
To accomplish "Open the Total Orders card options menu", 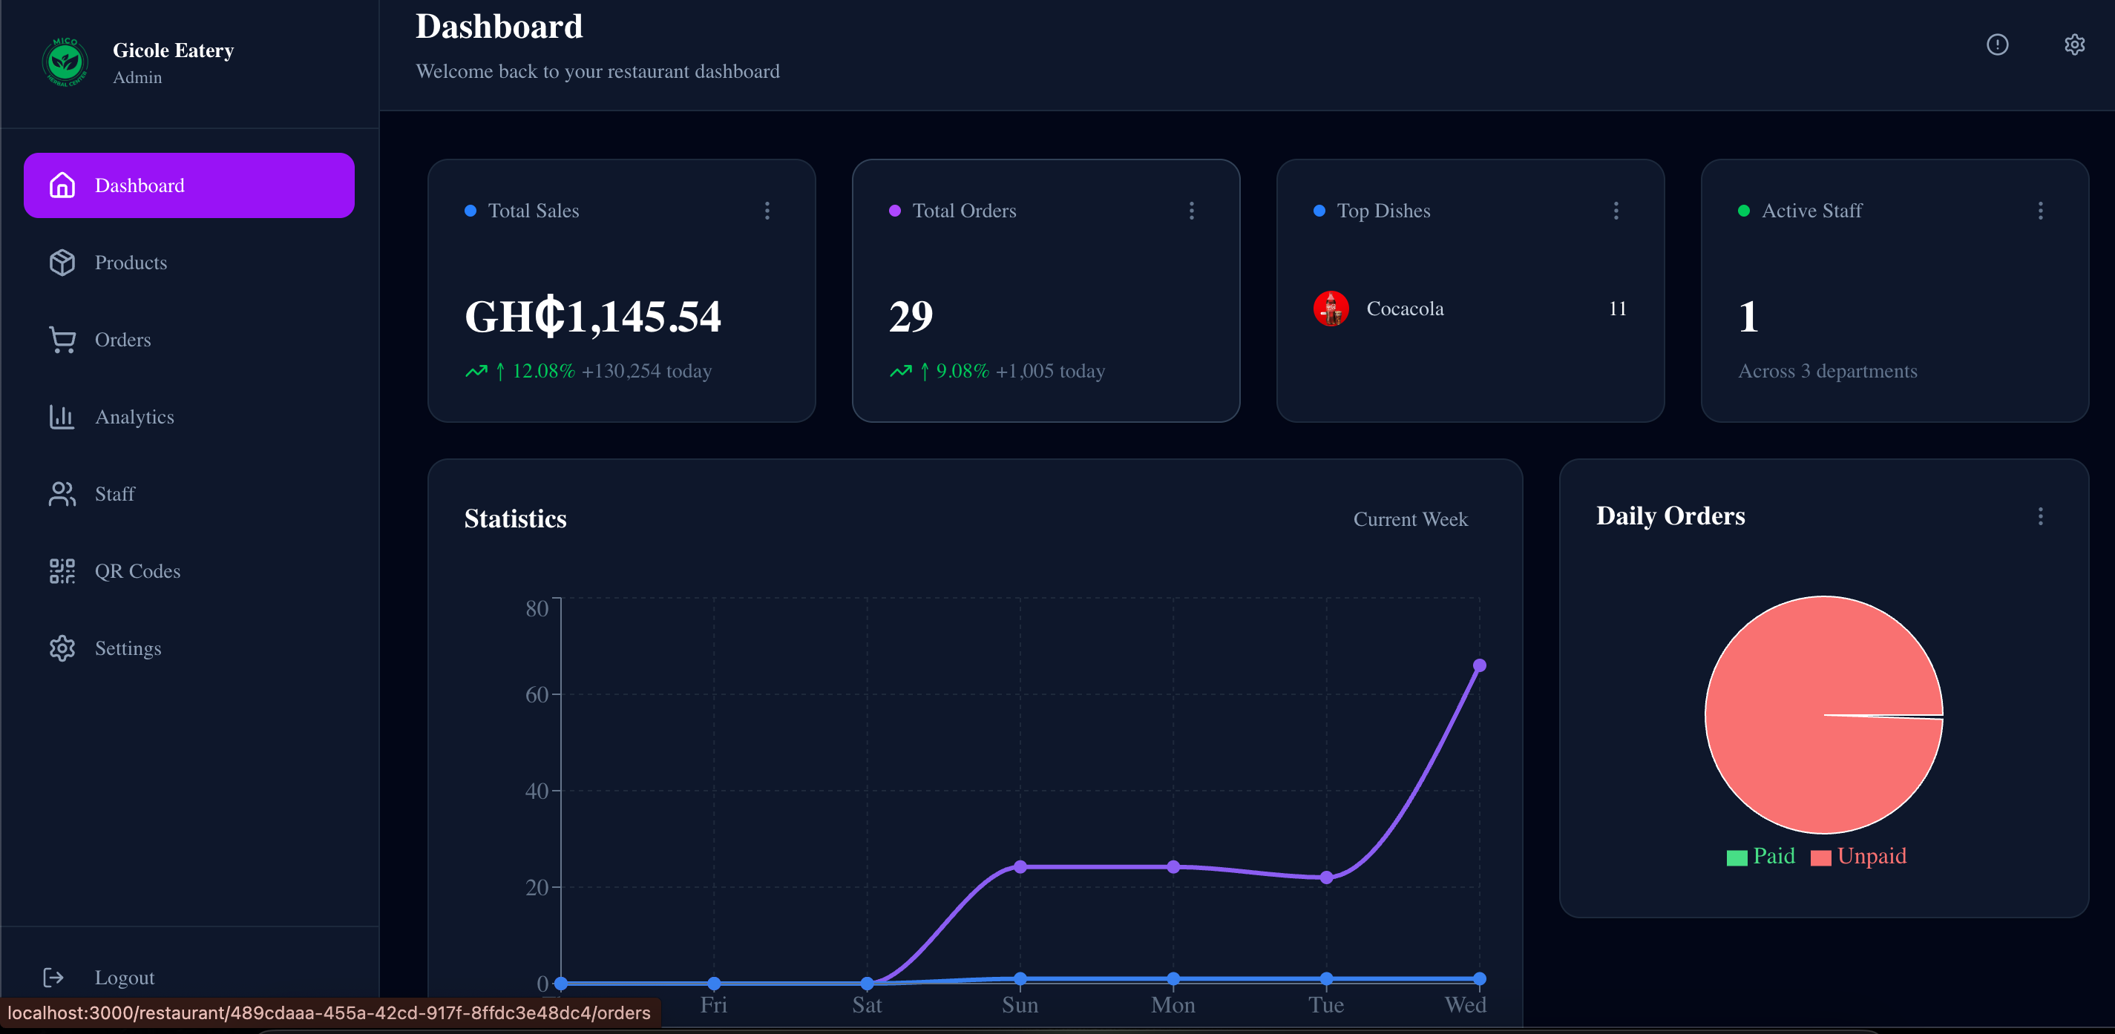I will click(x=1191, y=211).
